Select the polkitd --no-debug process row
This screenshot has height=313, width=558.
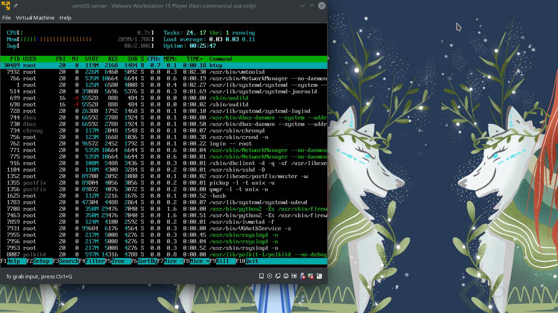pyautogui.click(x=163, y=255)
